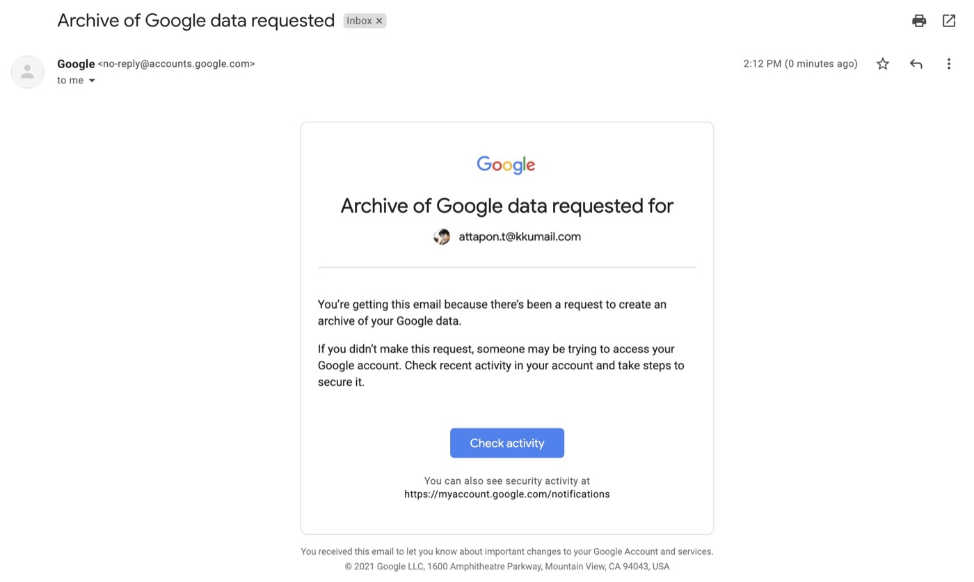Reply to the Google email

coord(916,64)
